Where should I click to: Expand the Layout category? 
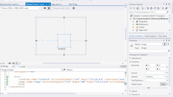[x=130, y=91]
